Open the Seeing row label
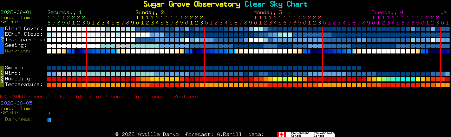 (16, 45)
